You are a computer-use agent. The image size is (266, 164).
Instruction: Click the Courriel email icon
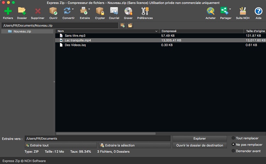pos(114,11)
